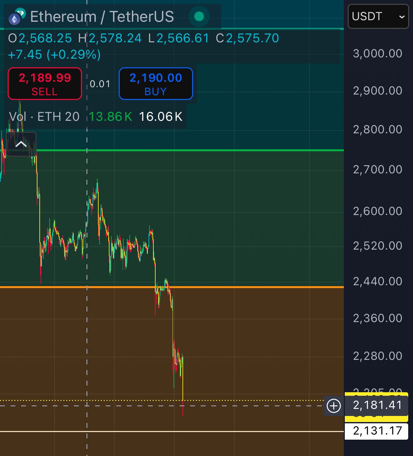Click the yellow dotted last-price line
This screenshot has width=413, height=456.
tap(256, 400)
